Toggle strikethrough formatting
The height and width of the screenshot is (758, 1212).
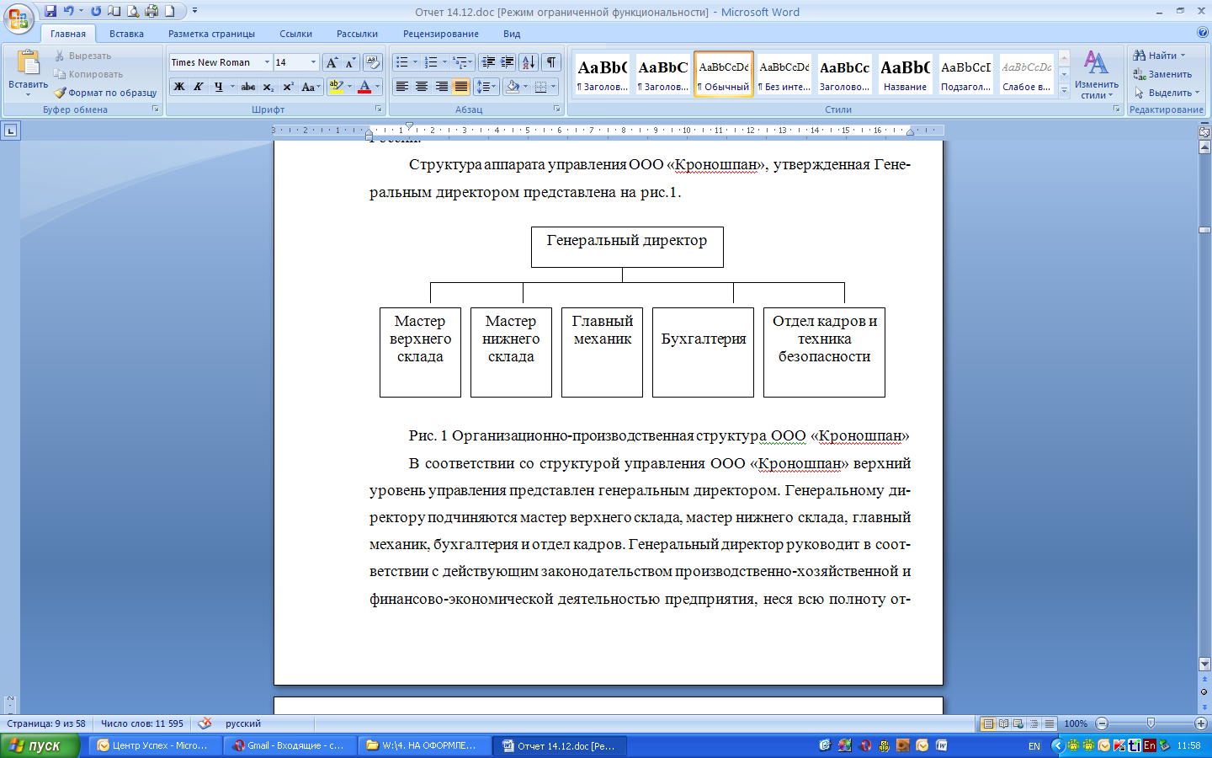tap(248, 87)
